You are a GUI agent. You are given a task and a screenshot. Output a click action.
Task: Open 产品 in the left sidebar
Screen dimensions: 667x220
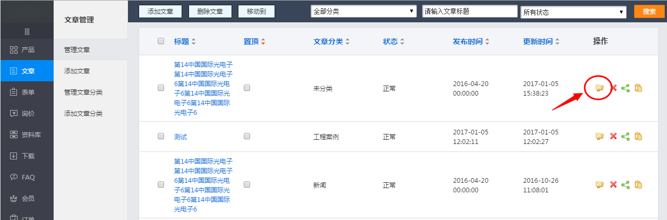[x=27, y=49]
